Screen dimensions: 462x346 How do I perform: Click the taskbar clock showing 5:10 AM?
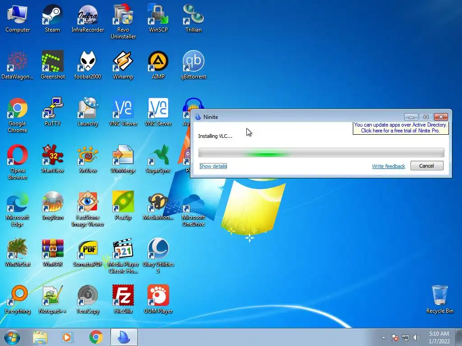(x=439, y=337)
